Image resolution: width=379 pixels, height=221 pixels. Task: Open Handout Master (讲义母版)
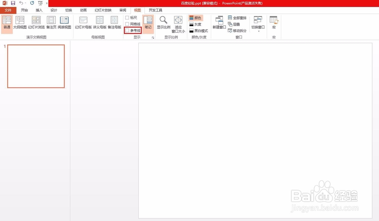coord(100,23)
